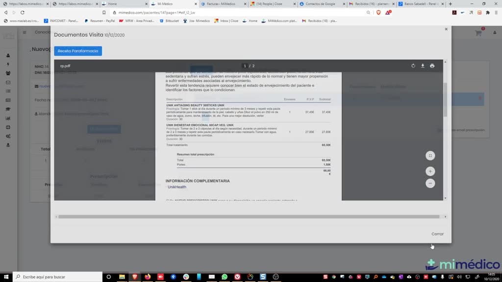Open the browser extensions puzzle icon
Image resolution: width=502 pixels, height=282 pixels.
coord(488,12)
